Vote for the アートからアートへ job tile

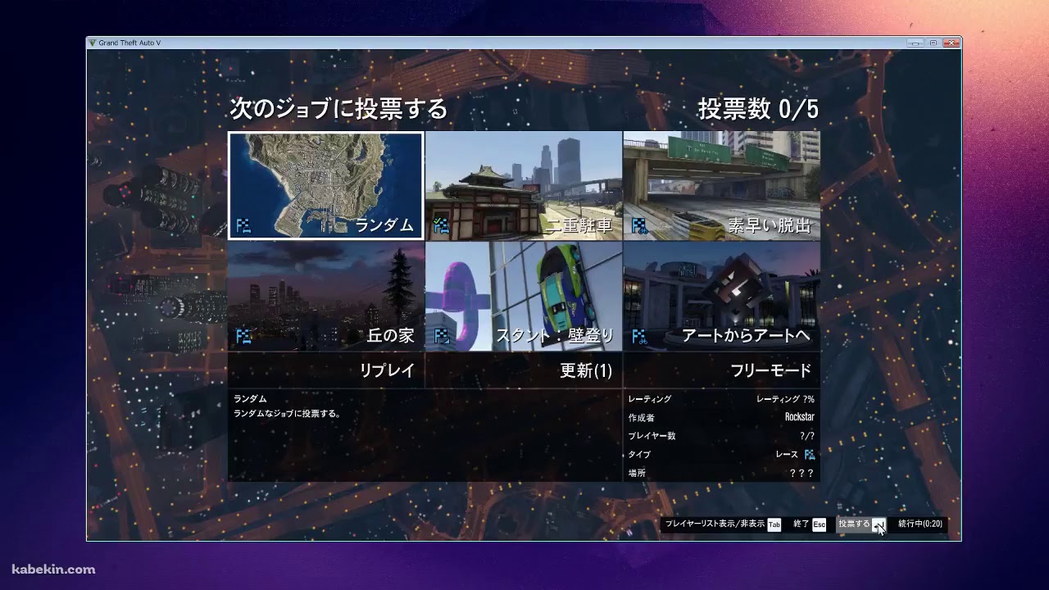[x=721, y=297]
